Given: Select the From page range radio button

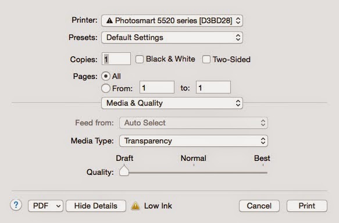Looking at the screenshot, I should click(x=106, y=88).
